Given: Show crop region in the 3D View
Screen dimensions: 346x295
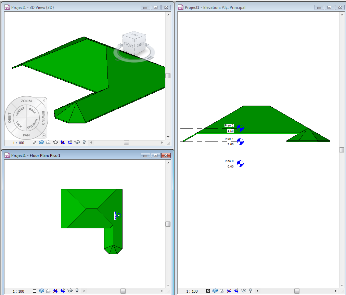Looking at the screenshot, I should [x=70, y=143].
